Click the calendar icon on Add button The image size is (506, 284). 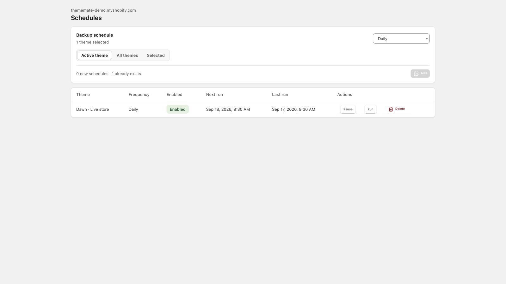pyautogui.click(x=416, y=74)
